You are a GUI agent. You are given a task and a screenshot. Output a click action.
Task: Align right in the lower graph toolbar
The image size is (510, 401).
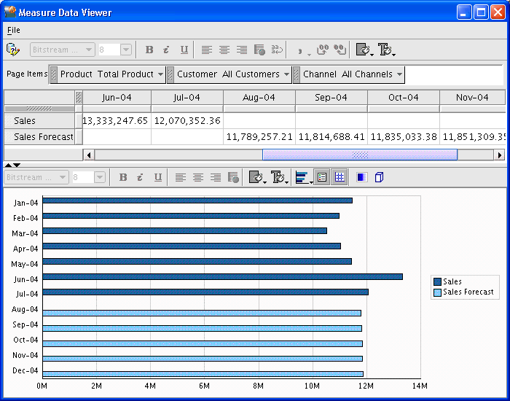[216, 177]
